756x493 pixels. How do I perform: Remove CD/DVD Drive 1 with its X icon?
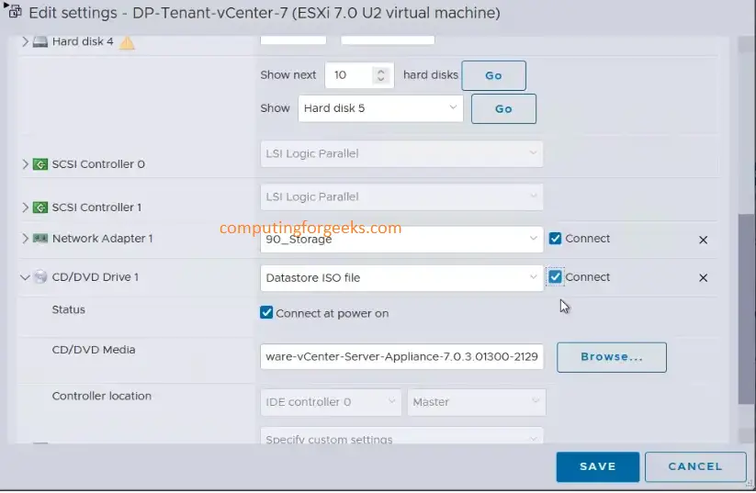pos(703,278)
